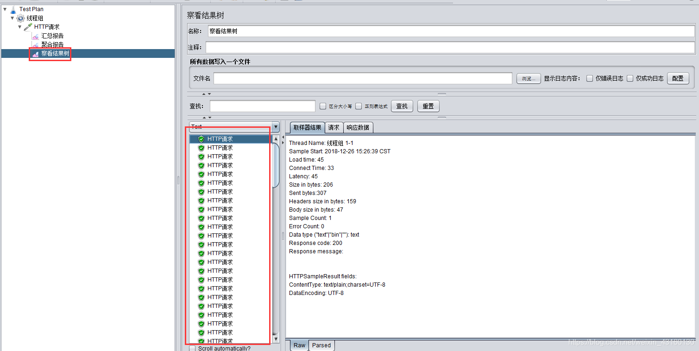The width and height of the screenshot is (699, 351).
Task: Switch to the 取样器结果 tab
Action: click(x=307, y=127)
